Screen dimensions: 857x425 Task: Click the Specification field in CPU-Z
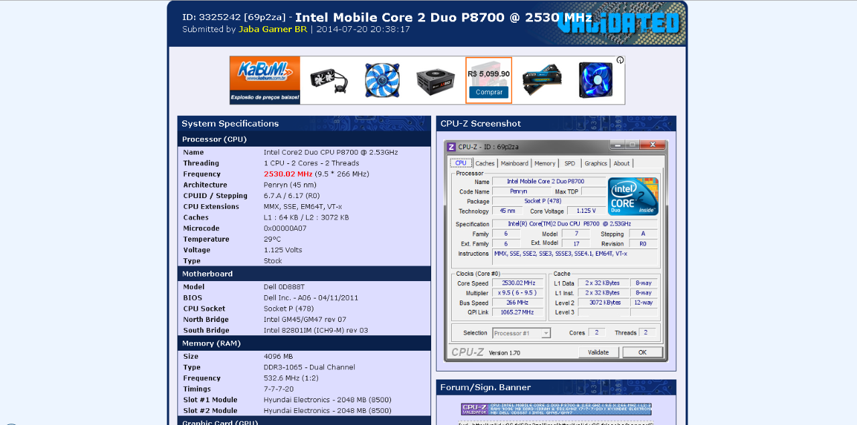pos(574,224)
